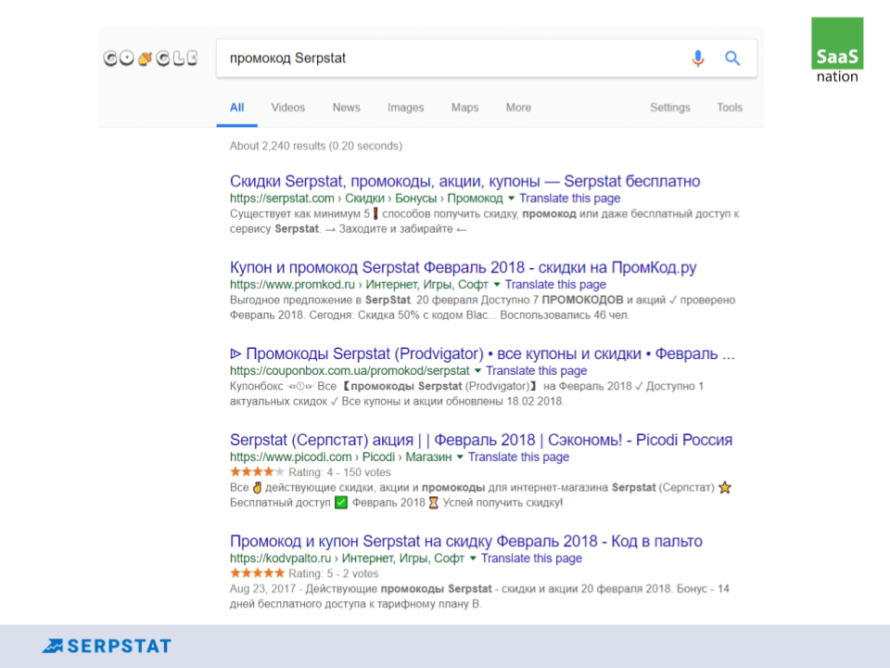This screenshot has width=890, height=668.
Task: Focus the search box with 'промокод Serpstat'
Action: (487, 58)
